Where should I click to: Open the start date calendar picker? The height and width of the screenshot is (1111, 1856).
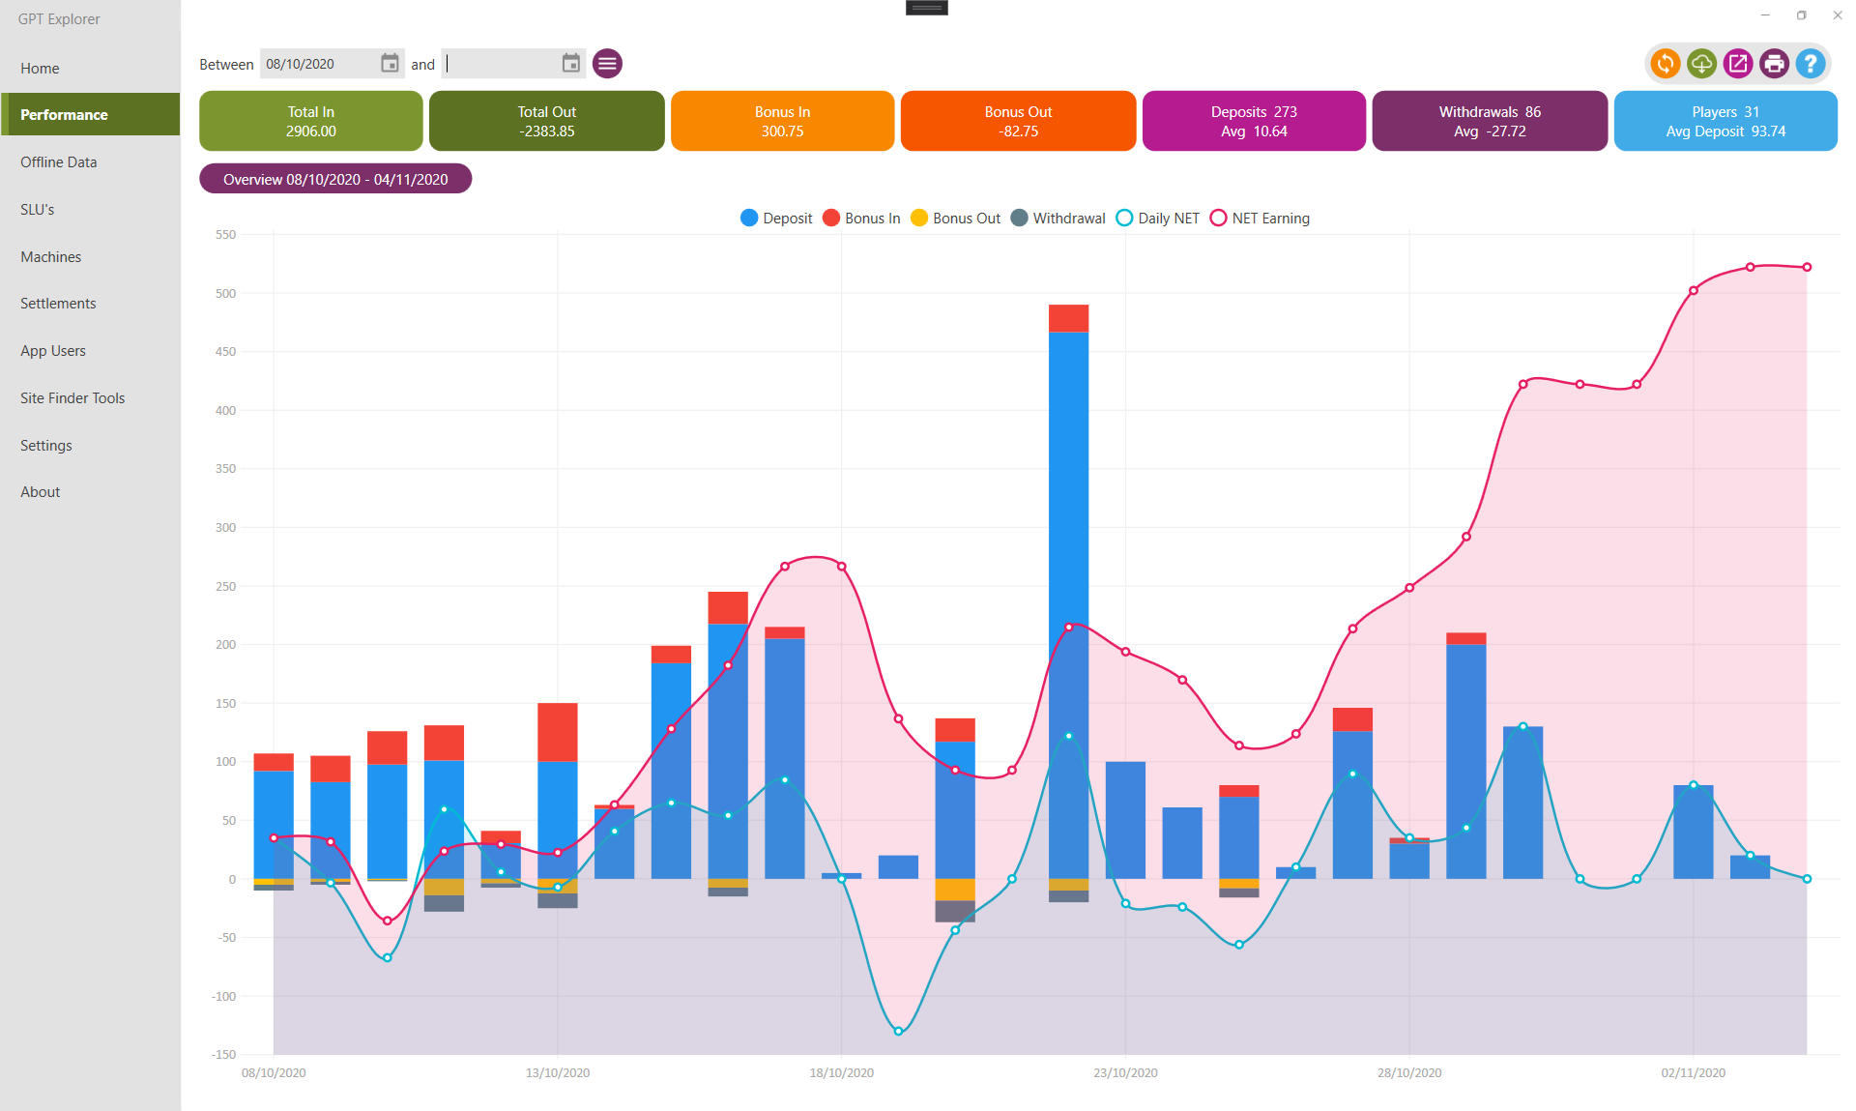tap(390, 64)
